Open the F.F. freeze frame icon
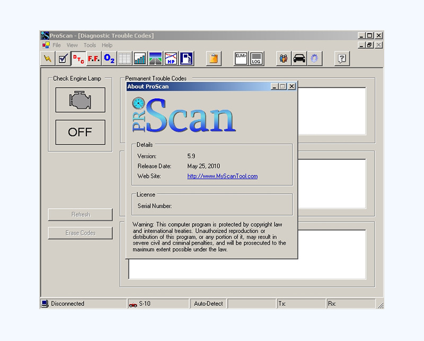This screenshot has width=424, height=341. click(94, 58)
